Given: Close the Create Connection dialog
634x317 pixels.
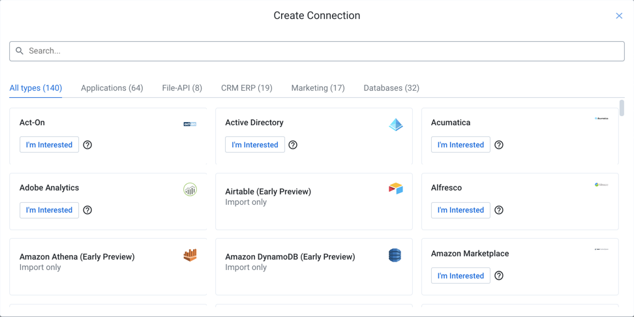Looking at the screenshot, I should point(619,16).
